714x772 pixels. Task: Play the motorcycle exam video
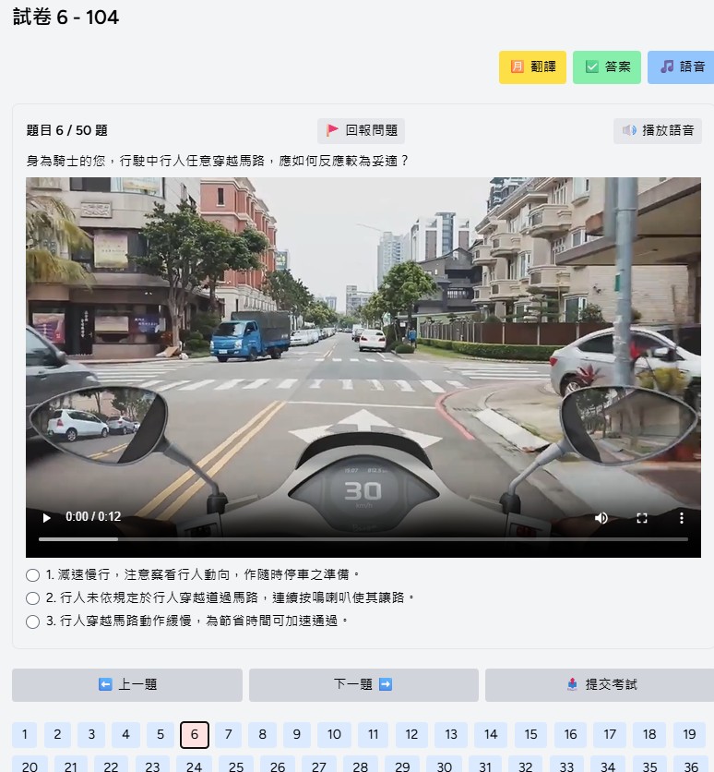tap(47, 517)
